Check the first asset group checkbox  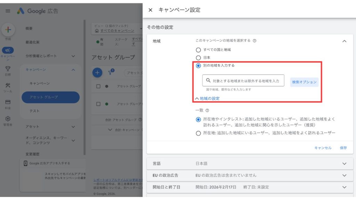coord(98,86)
